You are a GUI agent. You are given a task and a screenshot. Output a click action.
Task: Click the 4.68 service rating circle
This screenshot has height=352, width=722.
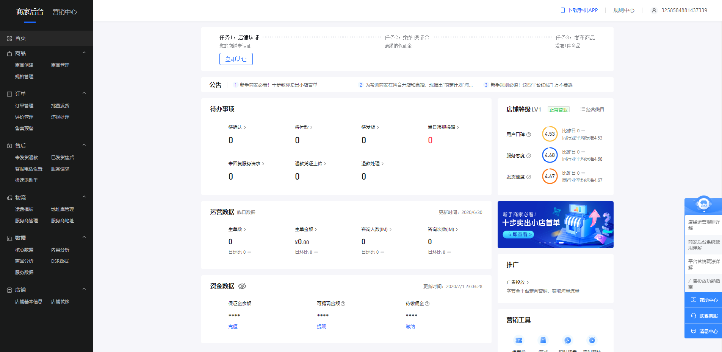(x=550, y=155)
